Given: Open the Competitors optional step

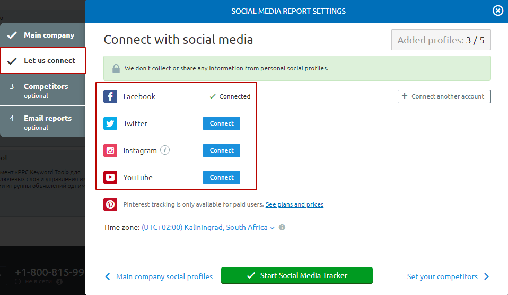Looking at the screenshot, I should (x=42, y=91).
